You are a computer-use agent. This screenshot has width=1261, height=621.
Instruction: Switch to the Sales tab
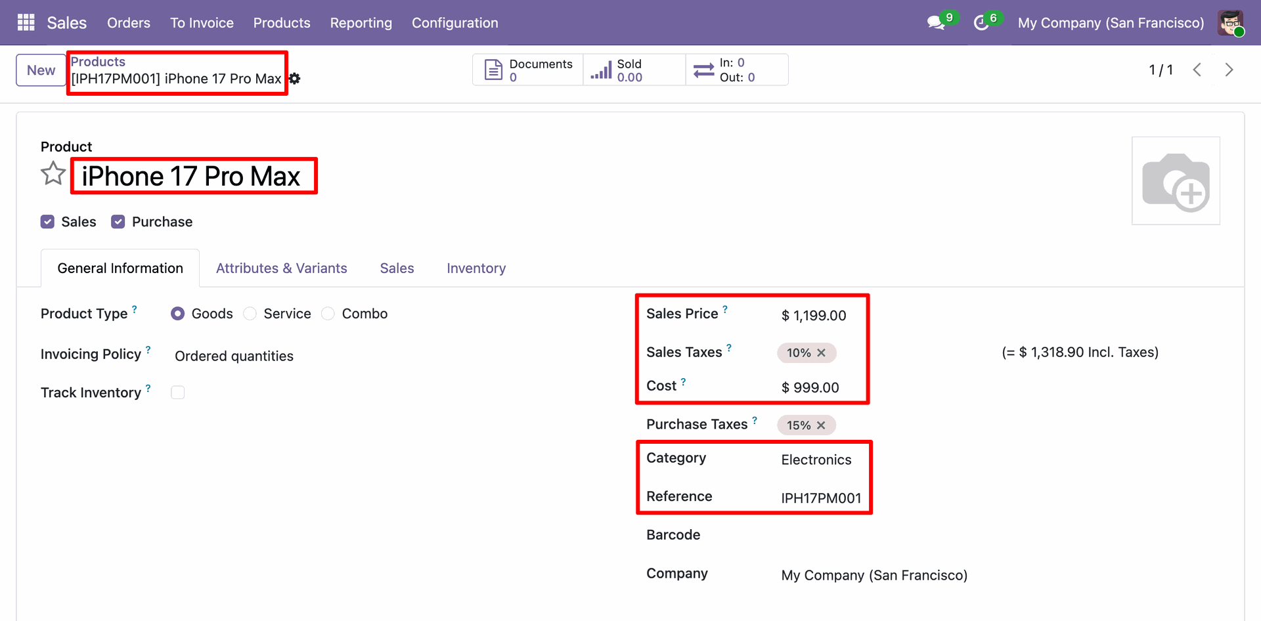click(x=397, y=268)
